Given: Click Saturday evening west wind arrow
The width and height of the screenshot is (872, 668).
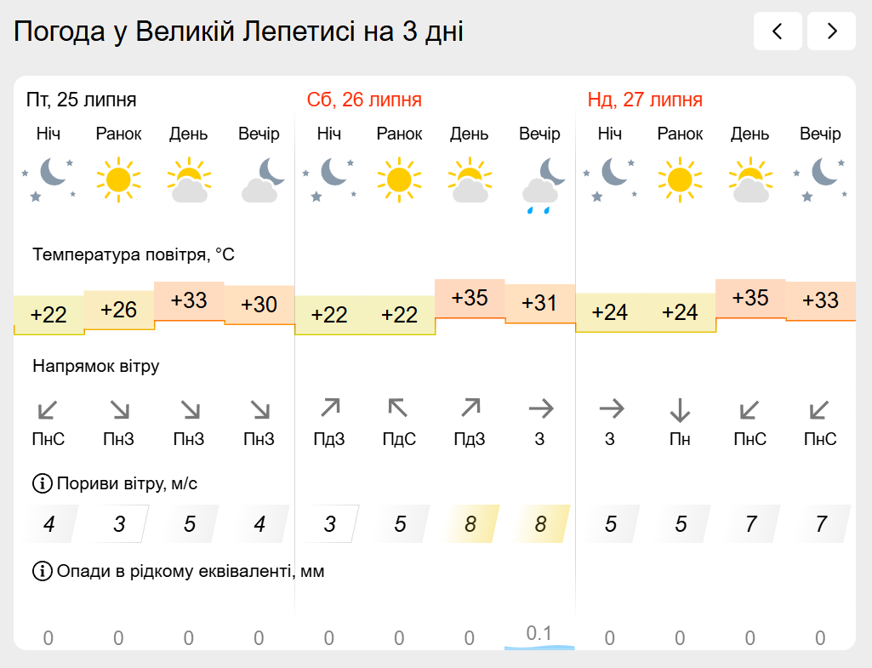Looking at the screenshot, I should point(540,409).
